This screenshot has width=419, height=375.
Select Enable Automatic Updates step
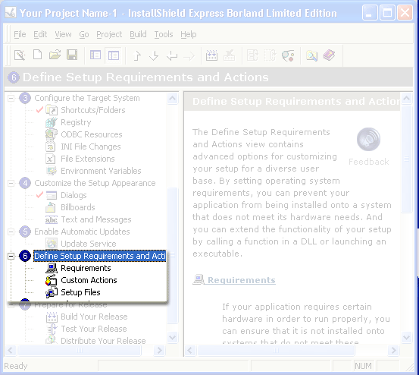(x=82, y=232)
